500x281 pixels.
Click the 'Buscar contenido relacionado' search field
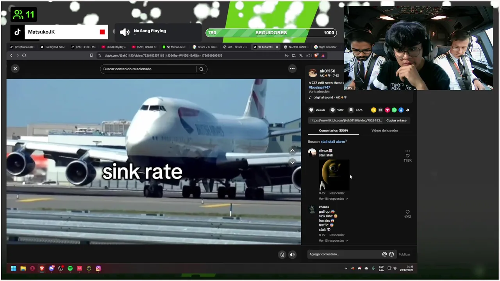(x=148, y=69)
